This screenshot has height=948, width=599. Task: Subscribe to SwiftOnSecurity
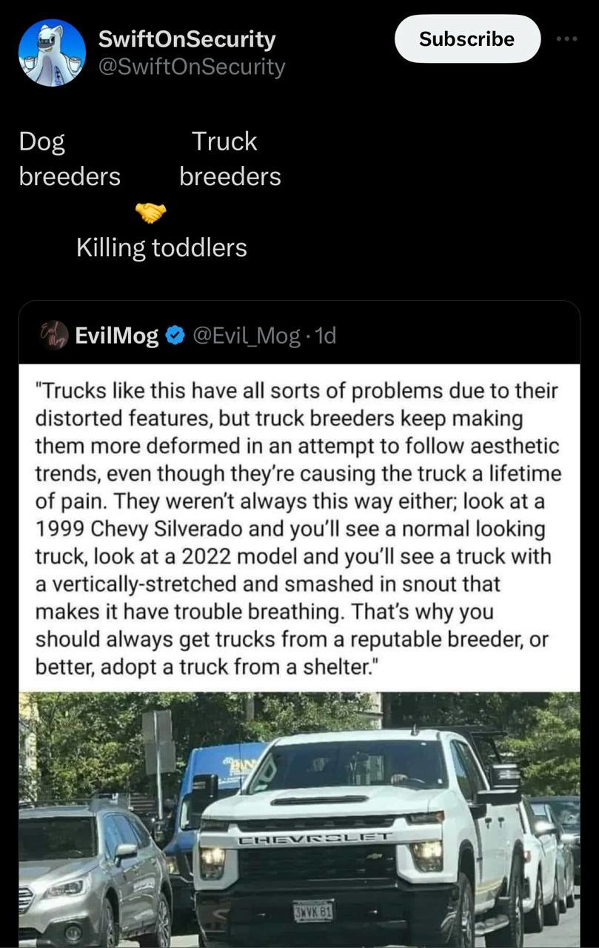pyautogui.click(x=467, y=39)
